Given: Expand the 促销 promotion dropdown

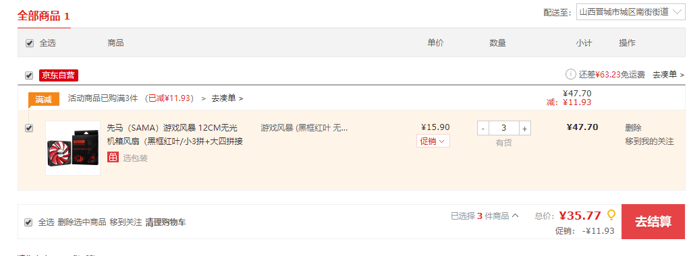Looking at the screenshot, I should [433, 141].
